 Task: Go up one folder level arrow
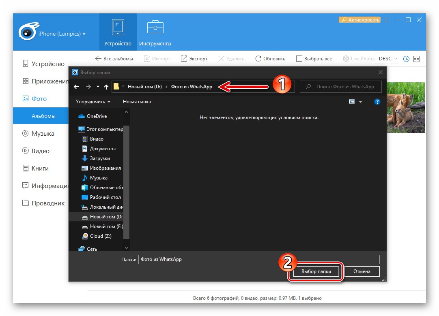tap(106, 87)
